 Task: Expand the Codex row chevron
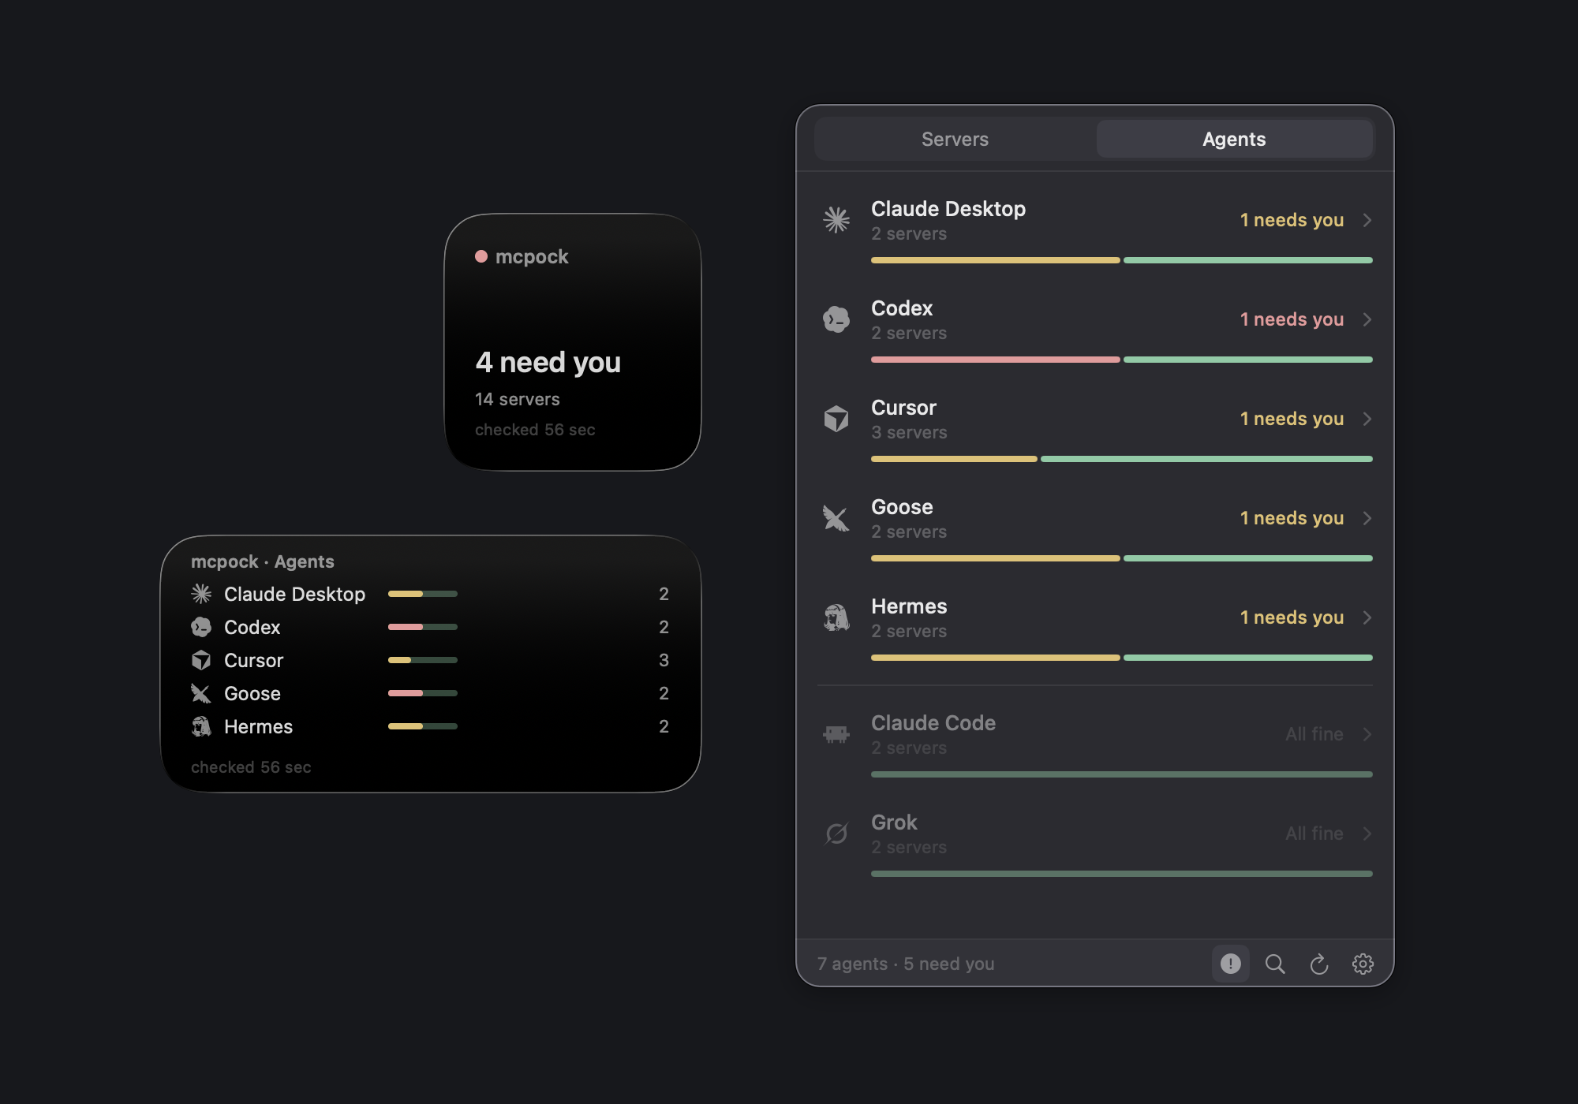1367,319
